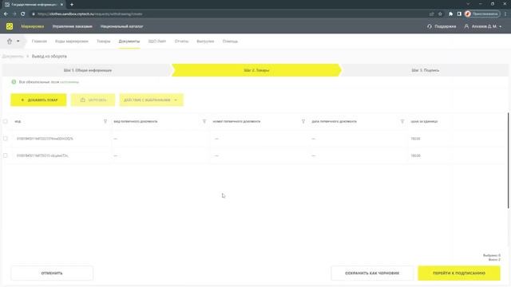Viewport: 511px width, 287px height.
Task: Click the Код column header
Action: [18, 121]
